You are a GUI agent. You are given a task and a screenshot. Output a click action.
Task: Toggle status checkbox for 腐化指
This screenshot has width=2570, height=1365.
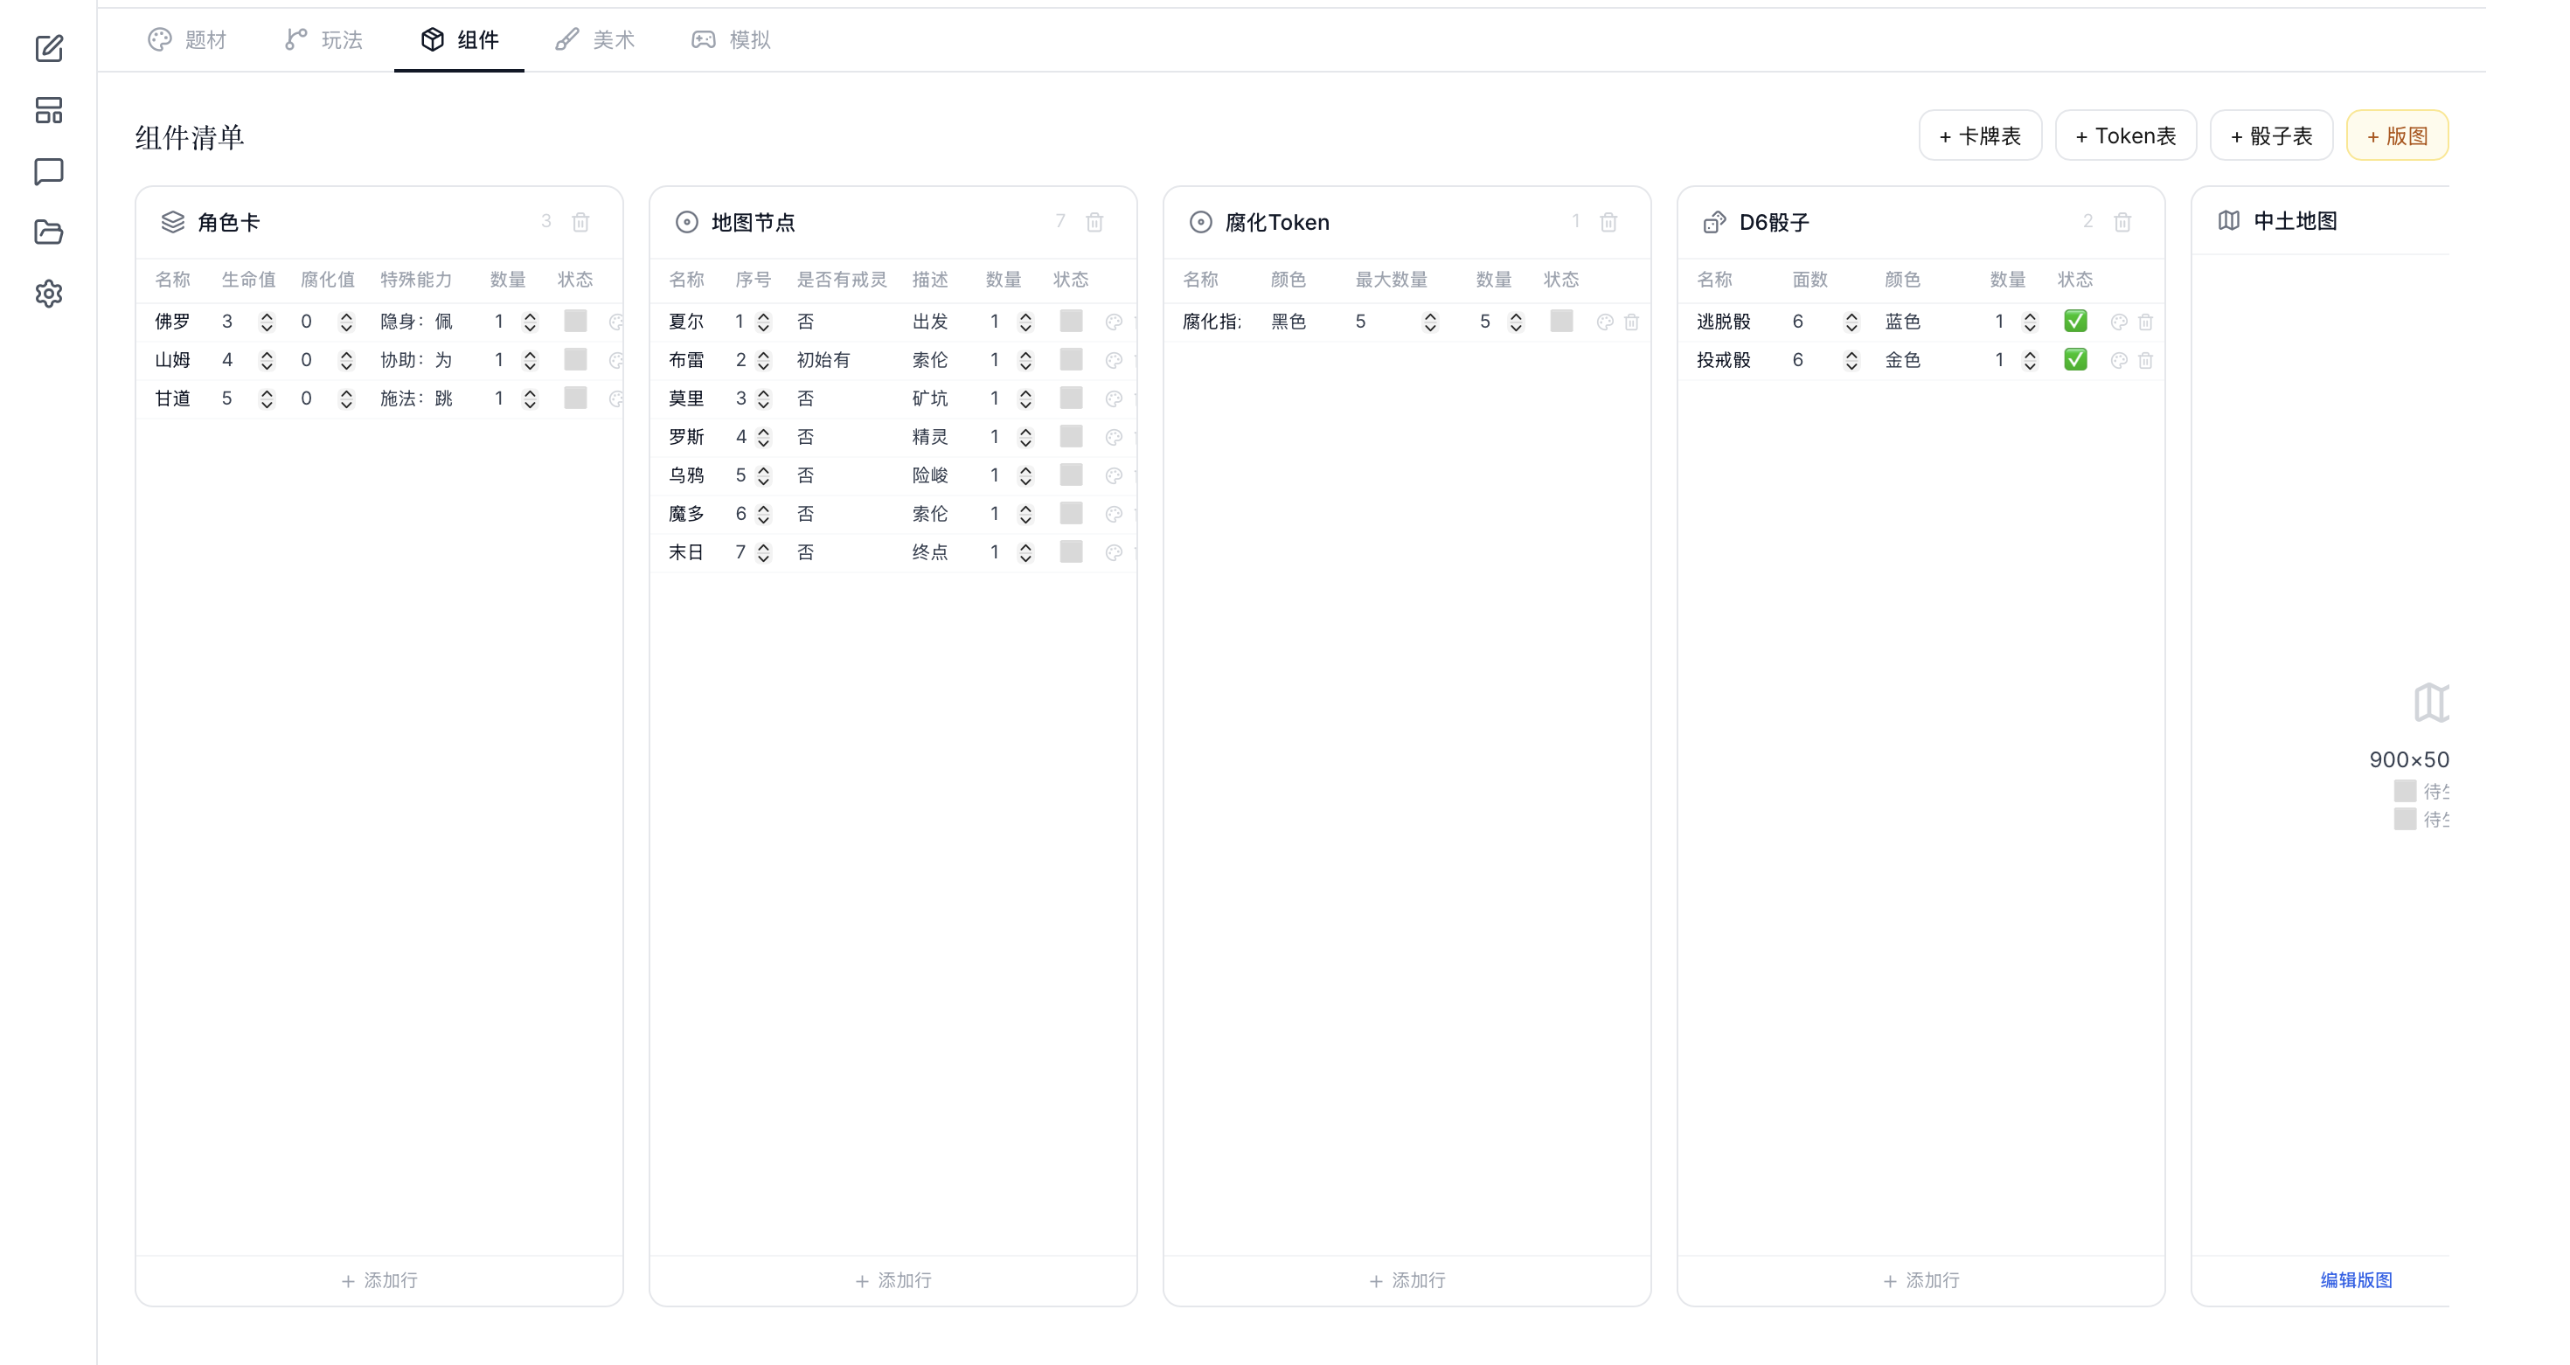pos(1561,321)
